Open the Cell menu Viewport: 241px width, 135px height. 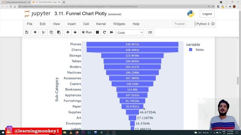[x=86, y=24]
